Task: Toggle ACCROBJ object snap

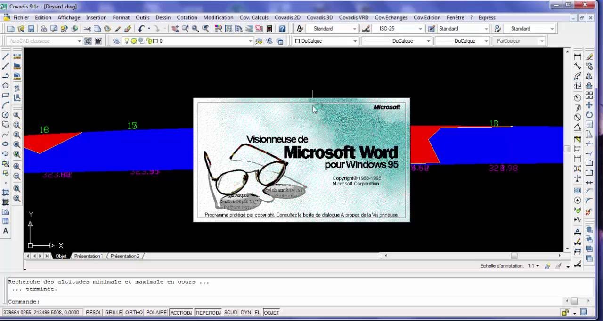Action: [x=182, y=313]
